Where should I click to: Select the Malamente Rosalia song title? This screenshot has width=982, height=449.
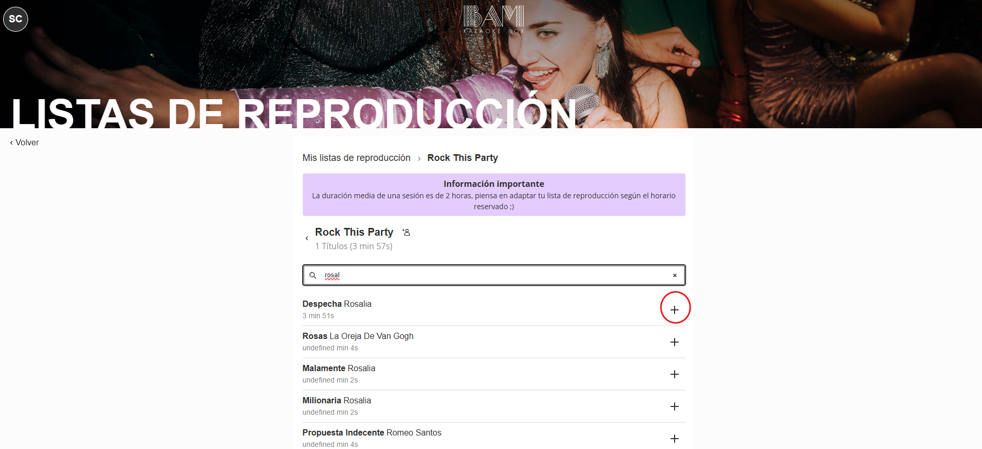[x=339, y=368]
